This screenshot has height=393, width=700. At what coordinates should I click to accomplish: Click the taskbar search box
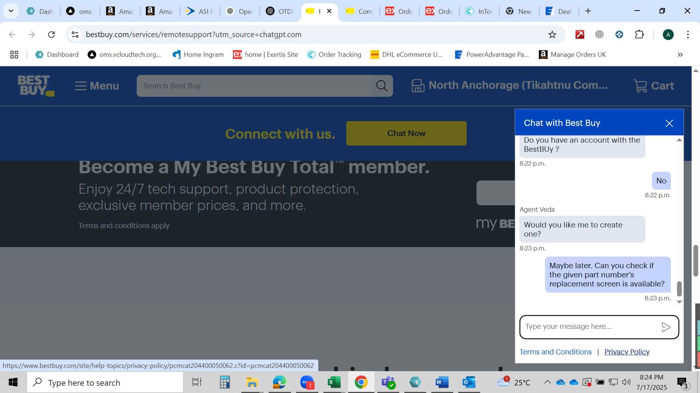point(105,382)
